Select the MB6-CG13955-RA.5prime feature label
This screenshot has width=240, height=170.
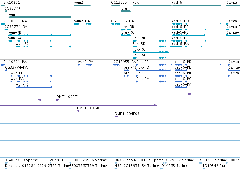pyautogui.click(x=137, y=166)
